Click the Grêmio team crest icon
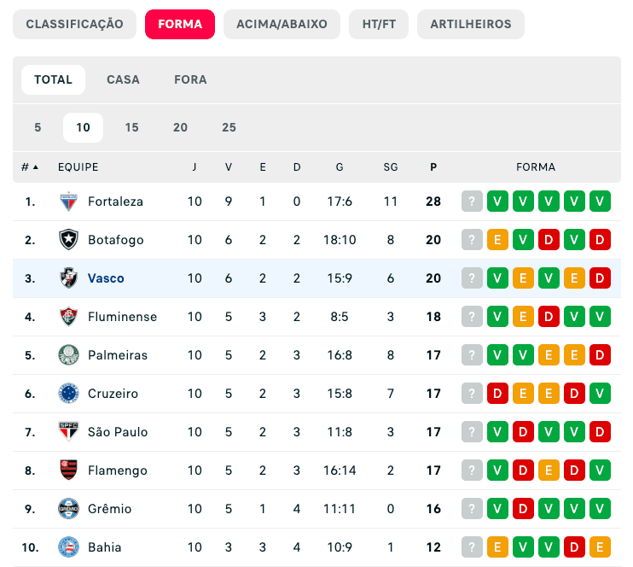The image size is (633, 567). (68, 509)
